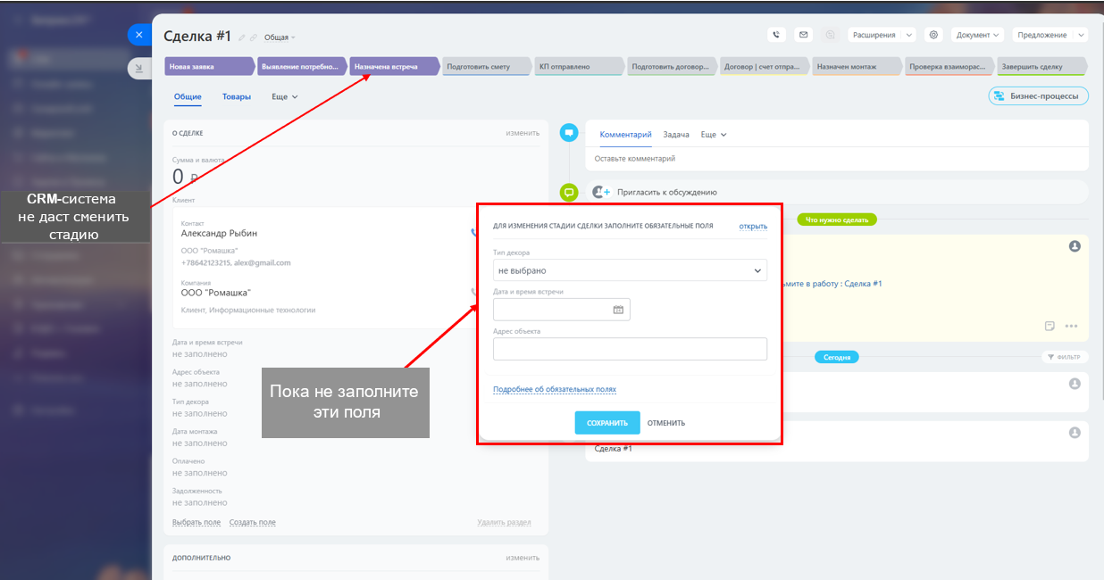Click the user avatar in the yellow task card
1104x580 pixels.
pyautogui.click(x=1075, y=245)
